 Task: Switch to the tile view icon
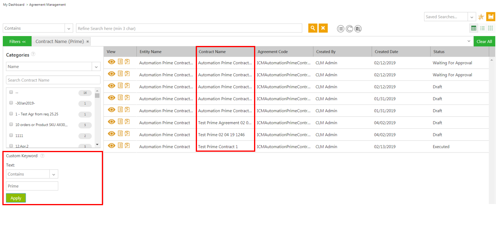coord(491,28)
